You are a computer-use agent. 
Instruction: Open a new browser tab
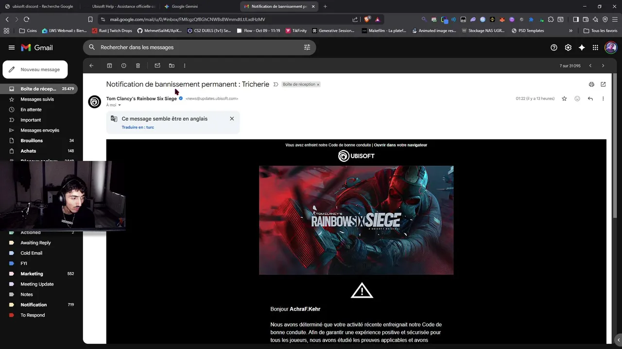(325, 6)
